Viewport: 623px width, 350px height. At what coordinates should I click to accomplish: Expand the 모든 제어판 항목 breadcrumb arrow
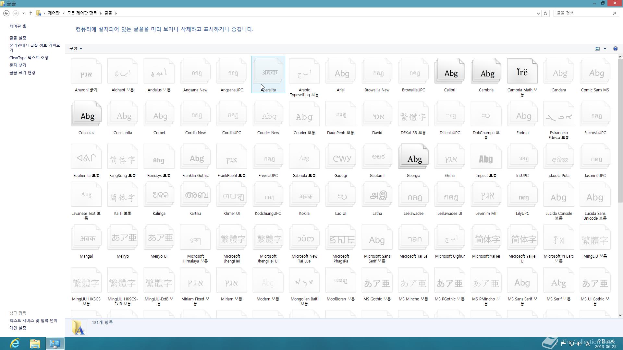(101, 13)
